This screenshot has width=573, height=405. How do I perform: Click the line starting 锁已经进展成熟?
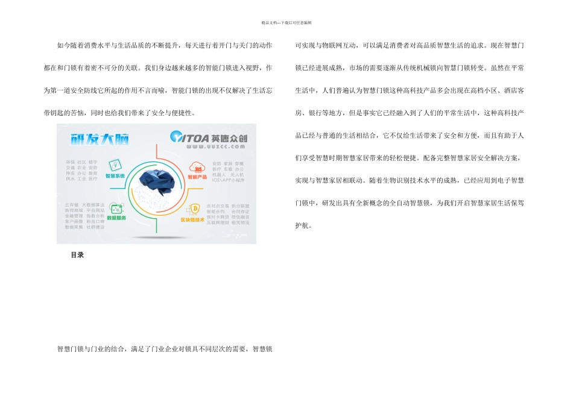pyautogui.click(x=410, y=68)
